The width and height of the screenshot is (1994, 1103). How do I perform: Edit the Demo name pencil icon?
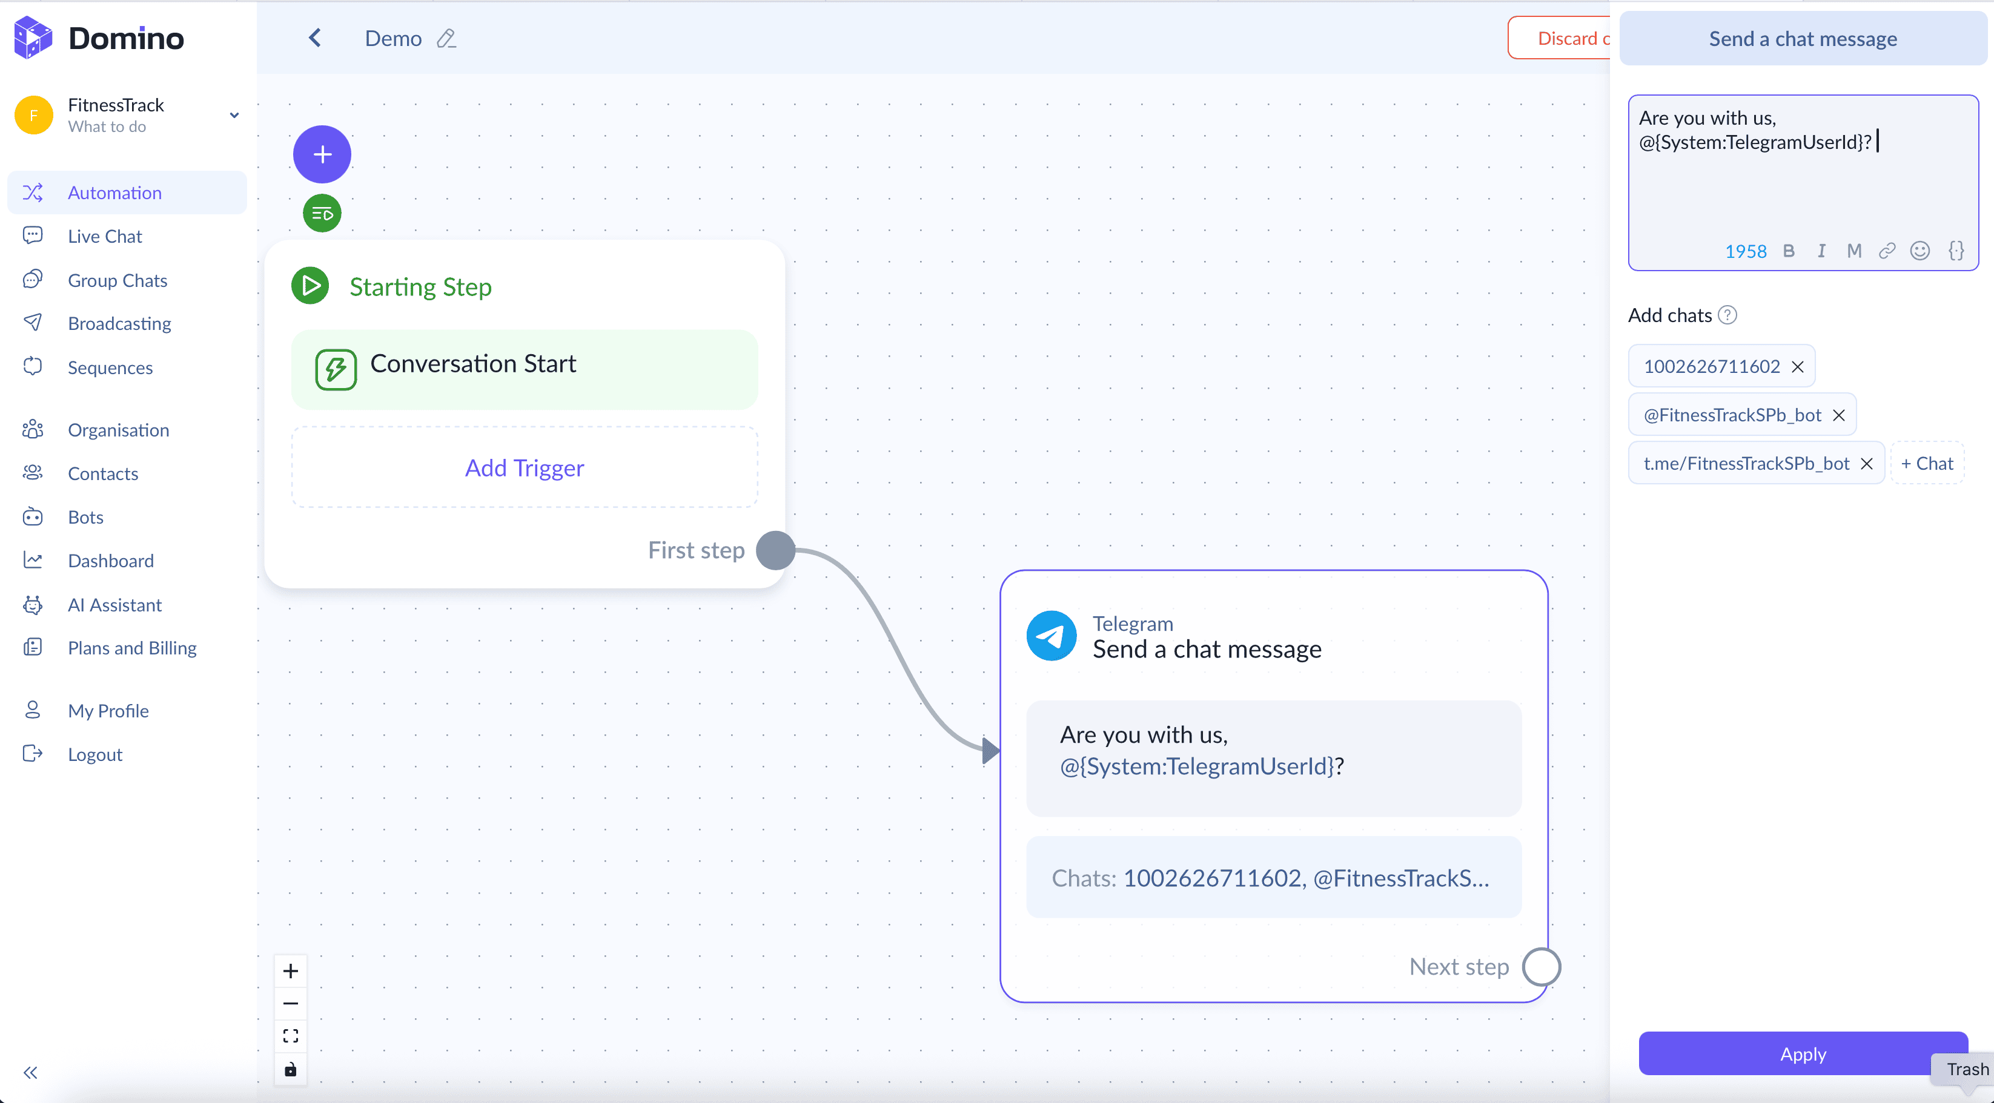446,39
